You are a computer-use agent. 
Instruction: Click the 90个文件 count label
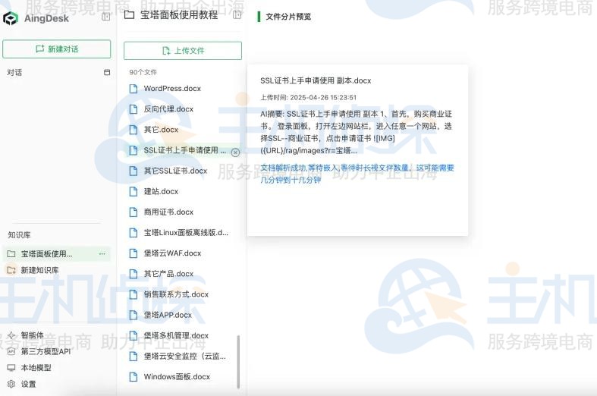tap(143, 72)
